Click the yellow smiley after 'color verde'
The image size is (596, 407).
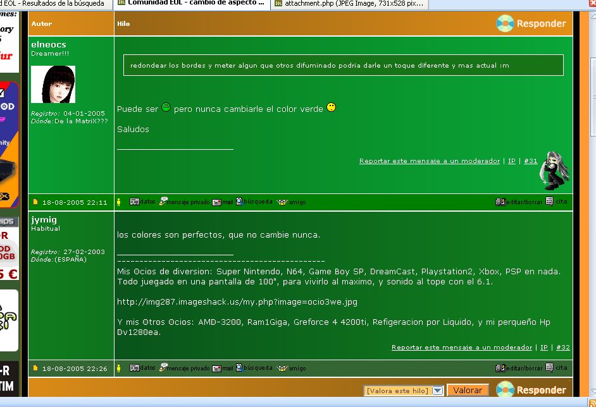pos(332,107)
